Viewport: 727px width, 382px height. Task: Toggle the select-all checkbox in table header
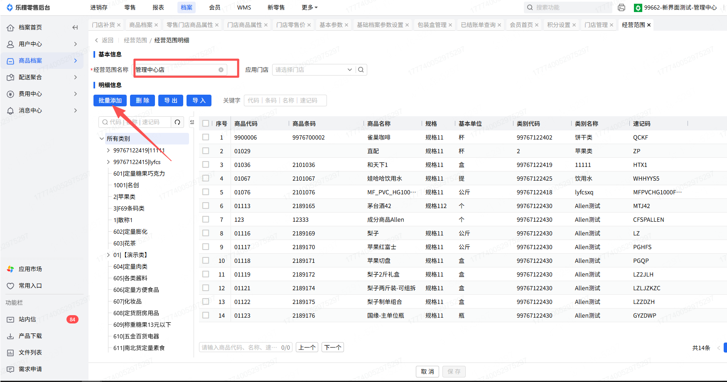point(206,124)
